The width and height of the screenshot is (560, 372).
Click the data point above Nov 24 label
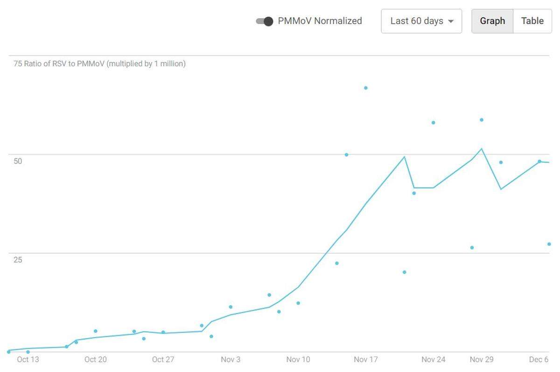tap(433, 123)
